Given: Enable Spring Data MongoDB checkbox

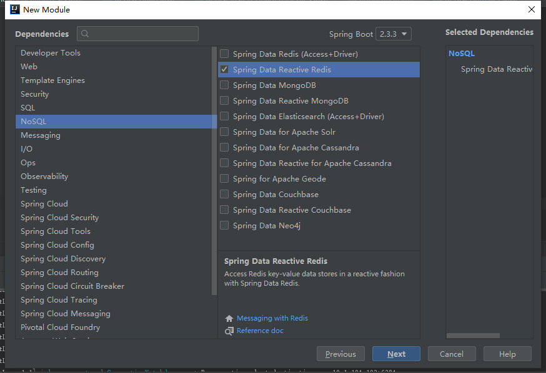Looking at the screenshot, I should [x=225, y=85].
